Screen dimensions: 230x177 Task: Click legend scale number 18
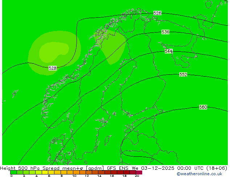[x=124, y=176]
